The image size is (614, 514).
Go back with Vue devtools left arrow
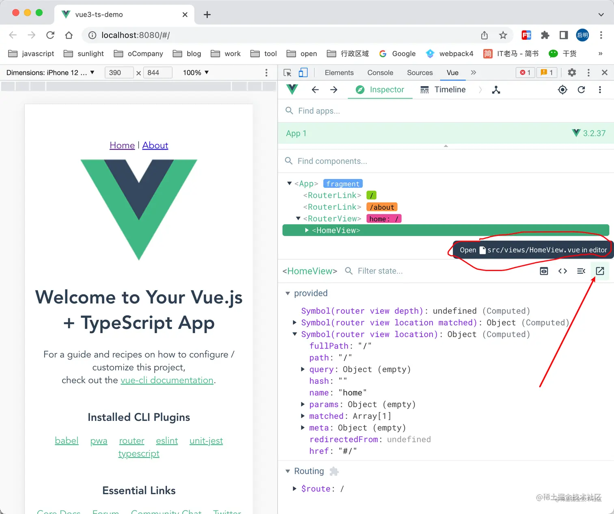tap(315, 90)
